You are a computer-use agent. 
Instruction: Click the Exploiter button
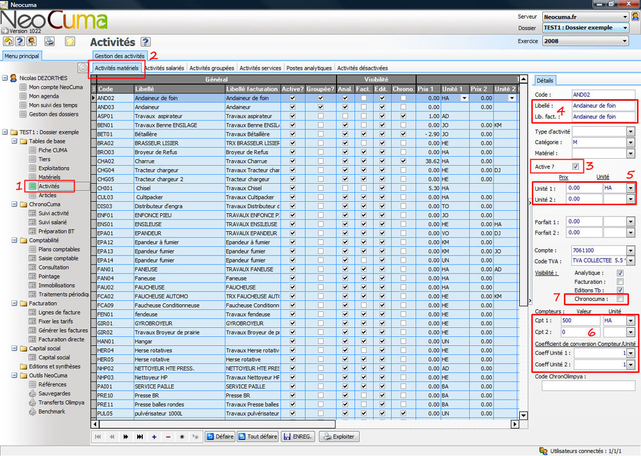coord(339,437)
